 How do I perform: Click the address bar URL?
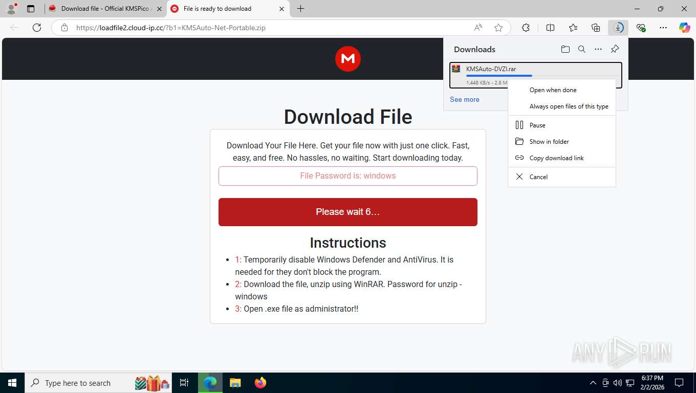[171, 28]
